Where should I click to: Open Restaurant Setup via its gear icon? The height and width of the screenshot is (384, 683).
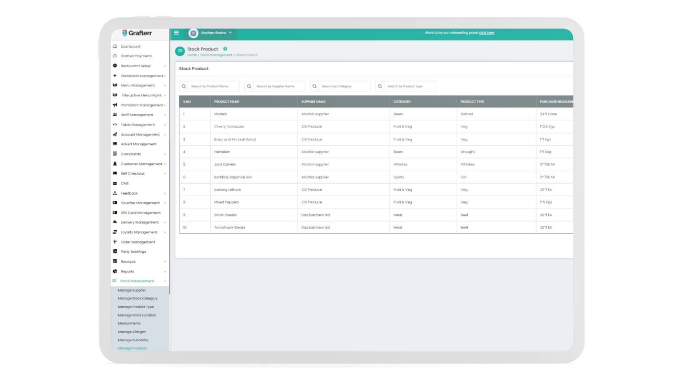tap(116, 66)
